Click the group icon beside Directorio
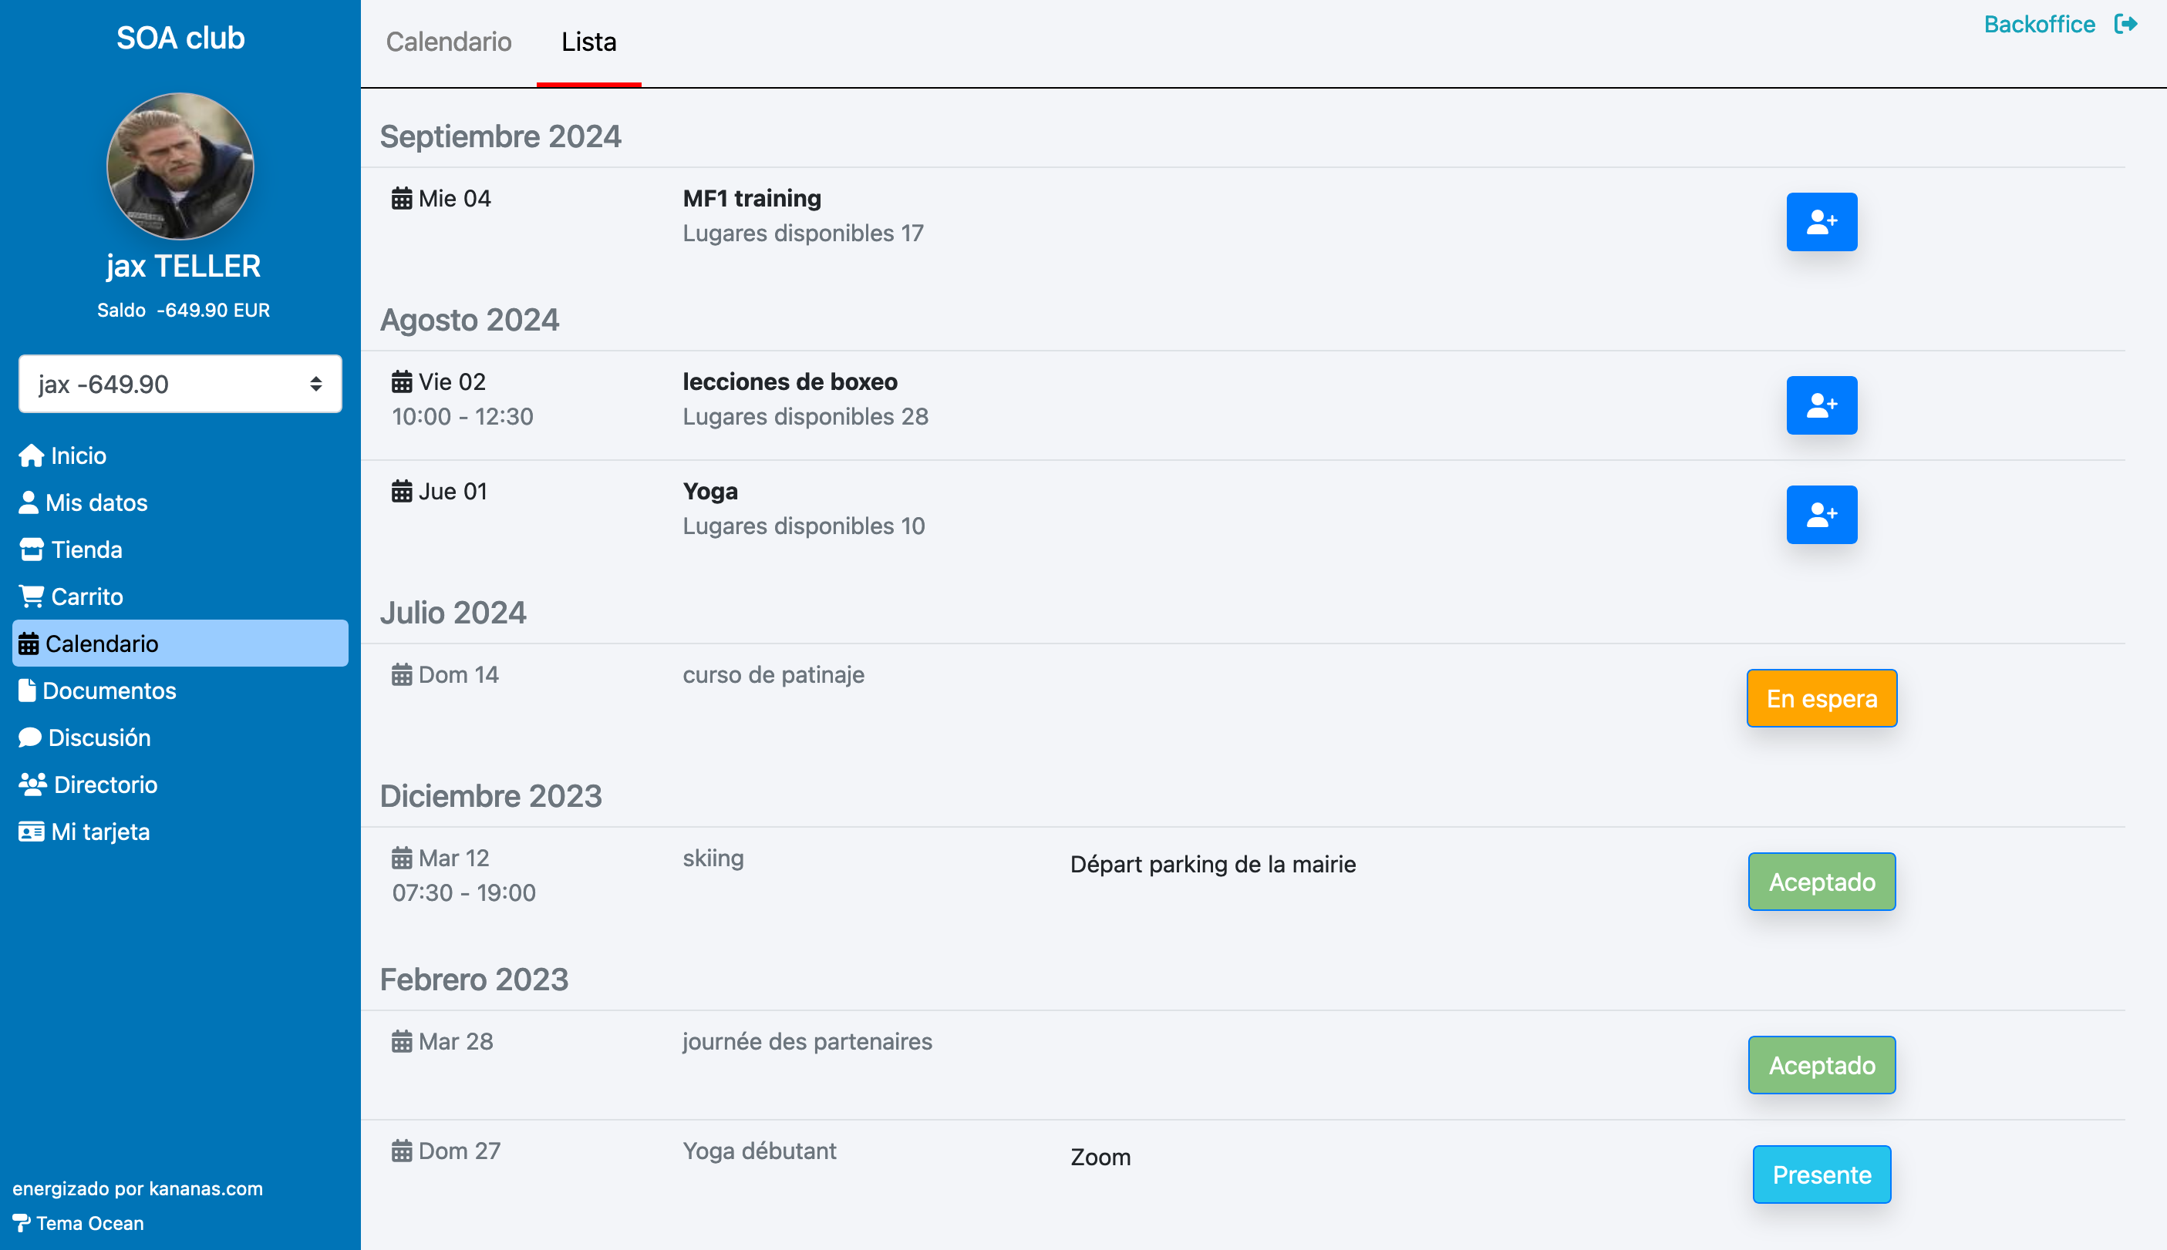Screen dimensions: 2167x1250 click(32, 785)
